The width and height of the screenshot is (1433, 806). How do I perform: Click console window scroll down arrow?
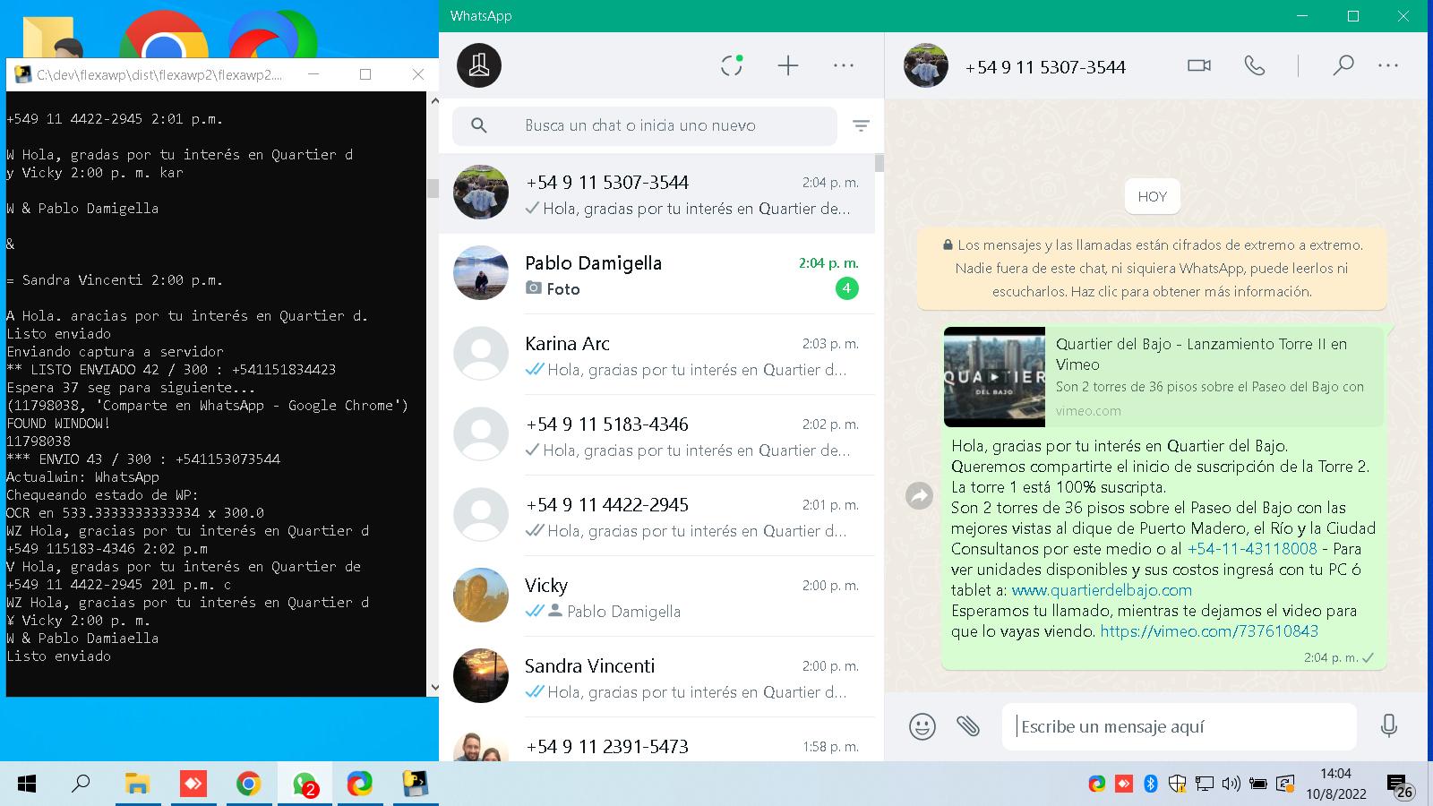pyautogui.click(x=434, y=688)
